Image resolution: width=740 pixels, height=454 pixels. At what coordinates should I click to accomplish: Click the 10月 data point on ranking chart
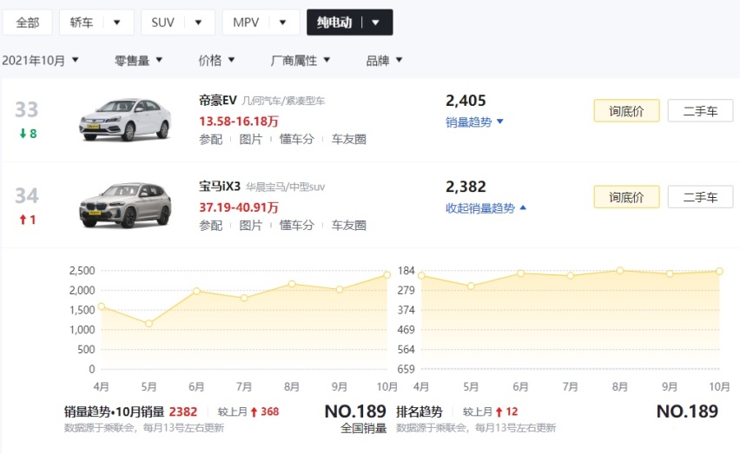point(719,271)
